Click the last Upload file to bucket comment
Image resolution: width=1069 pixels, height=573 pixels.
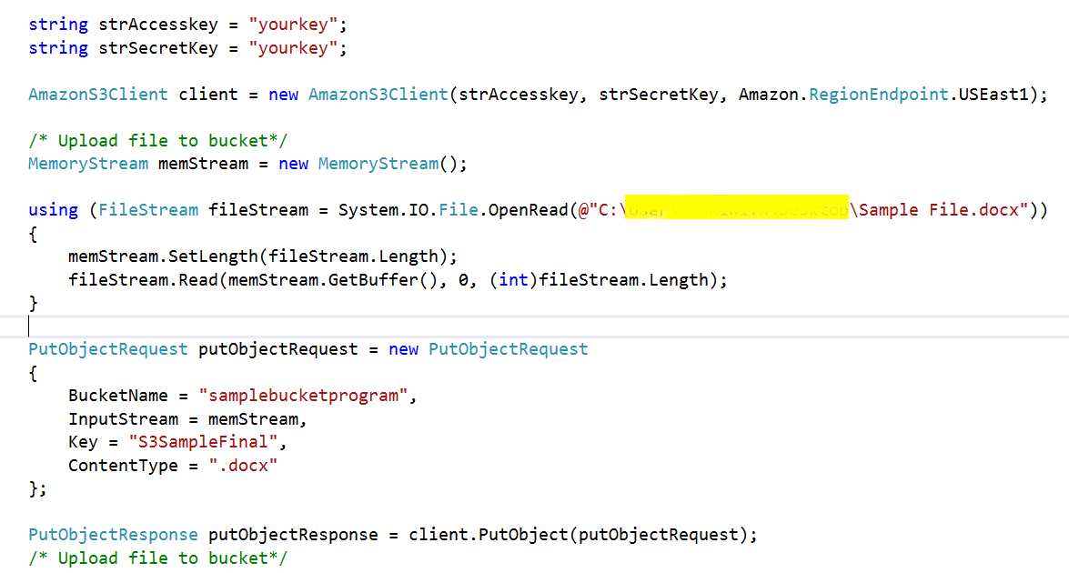[158, 558]
